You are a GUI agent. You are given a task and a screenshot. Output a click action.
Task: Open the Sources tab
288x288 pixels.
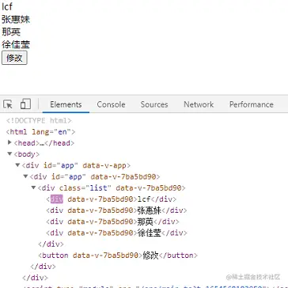[154, 104]
